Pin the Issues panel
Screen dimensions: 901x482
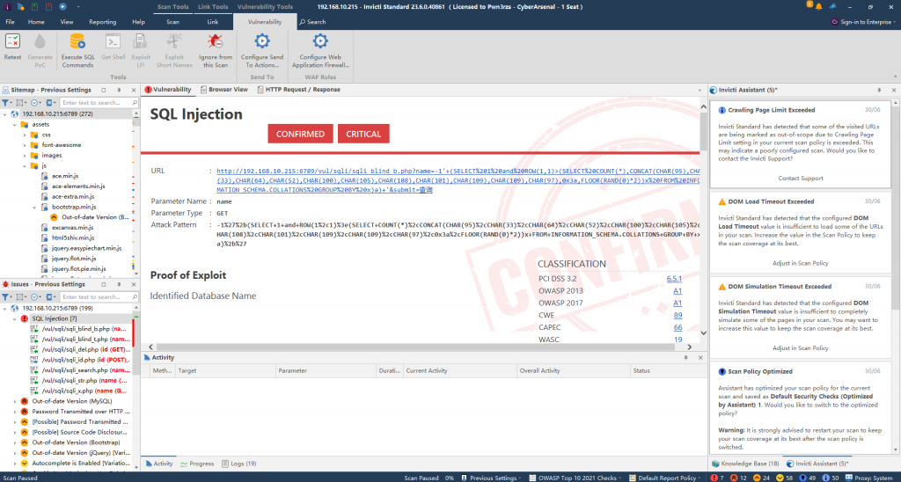click(x=119, y=284)
